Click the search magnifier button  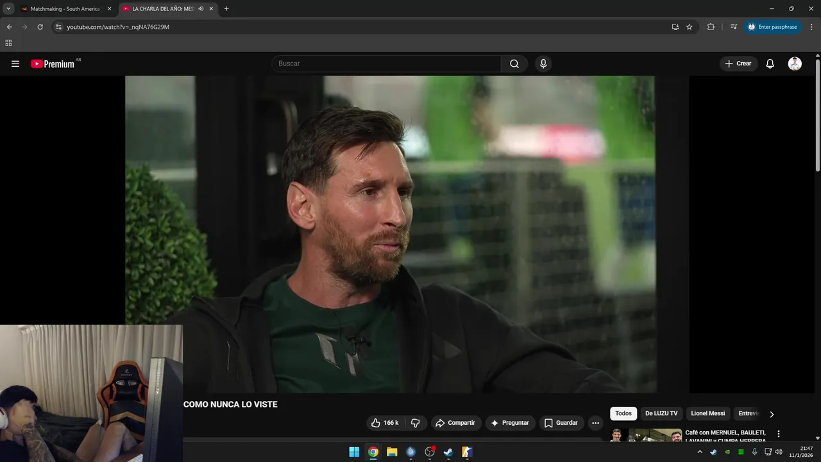[x=514, y=64]
